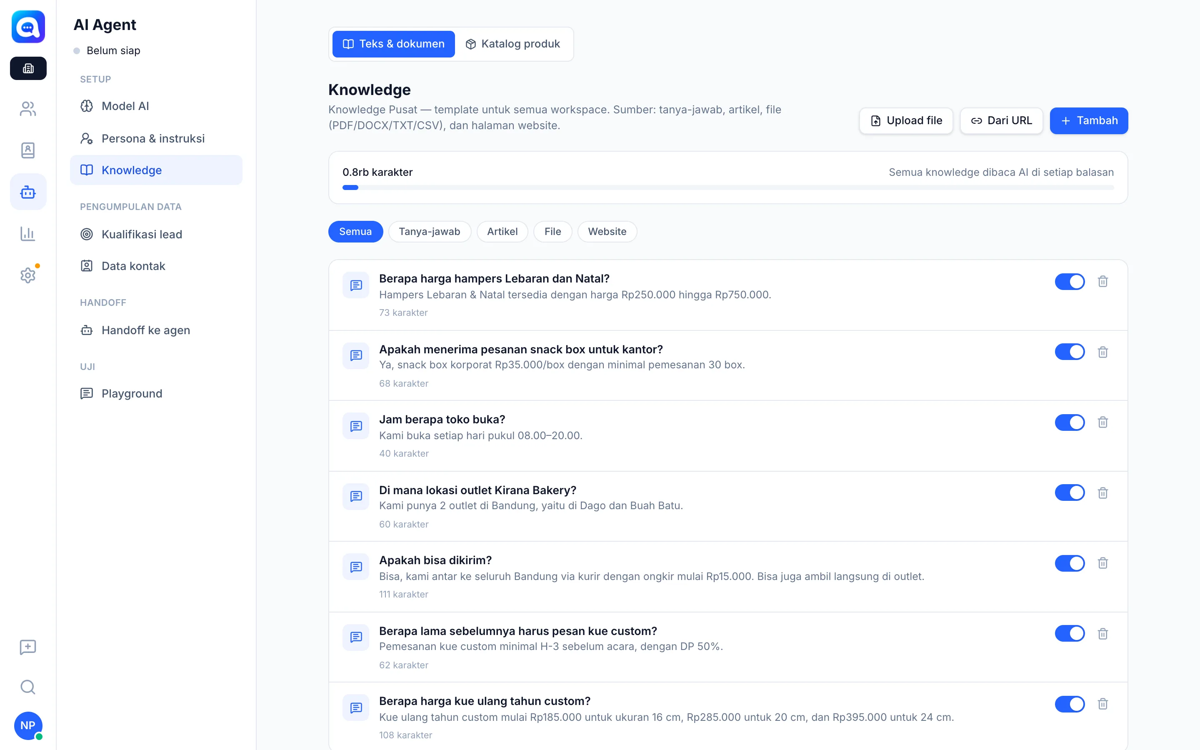Viewport: 1200px width, 750px height.
Task: Open the NP profile avatar
Action: pos(28,725)
